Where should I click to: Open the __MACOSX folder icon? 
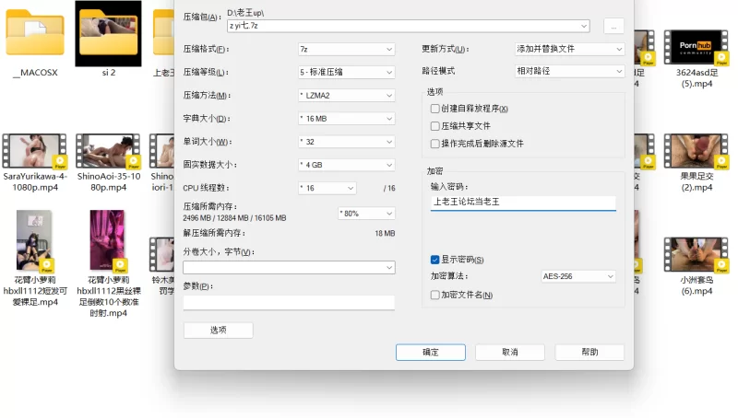click(35, 34)
